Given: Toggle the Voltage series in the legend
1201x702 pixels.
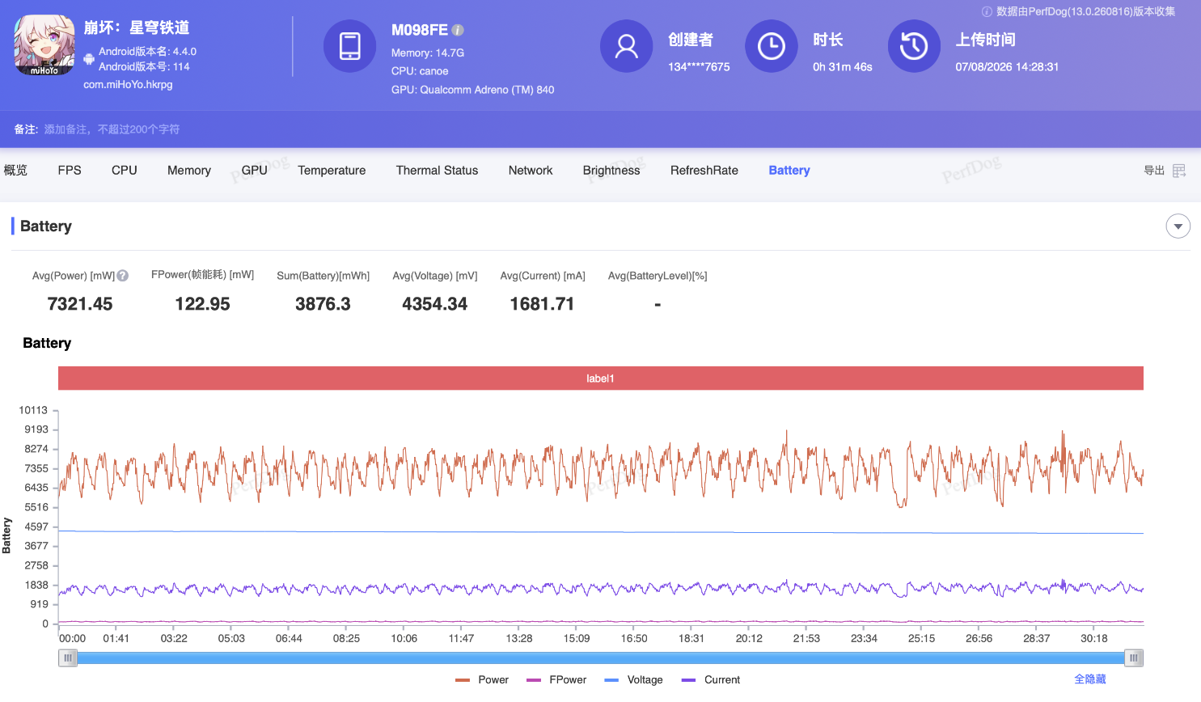Looking at the screenshot, I should 633,680.
